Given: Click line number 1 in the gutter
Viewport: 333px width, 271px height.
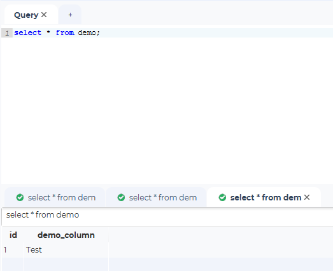Looking at the screenshot, I should tap(7, 33).
